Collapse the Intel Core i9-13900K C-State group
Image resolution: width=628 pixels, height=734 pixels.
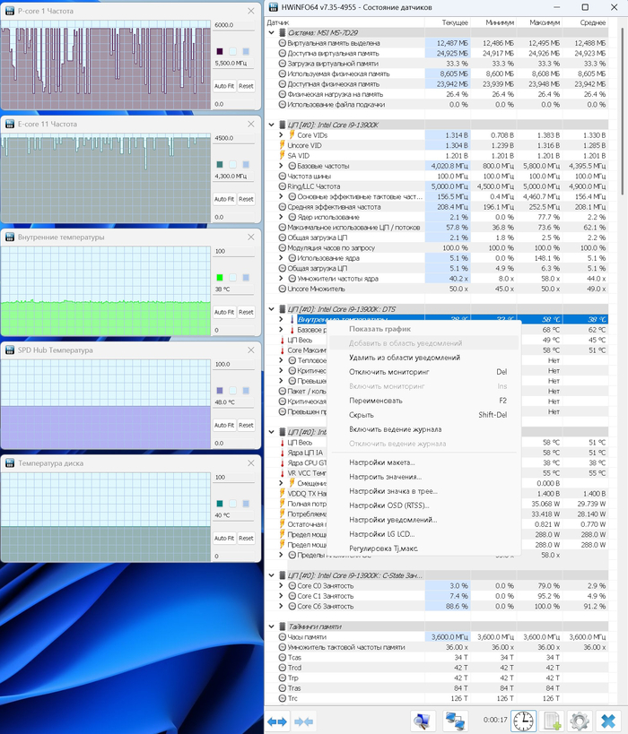coord(272,575)
